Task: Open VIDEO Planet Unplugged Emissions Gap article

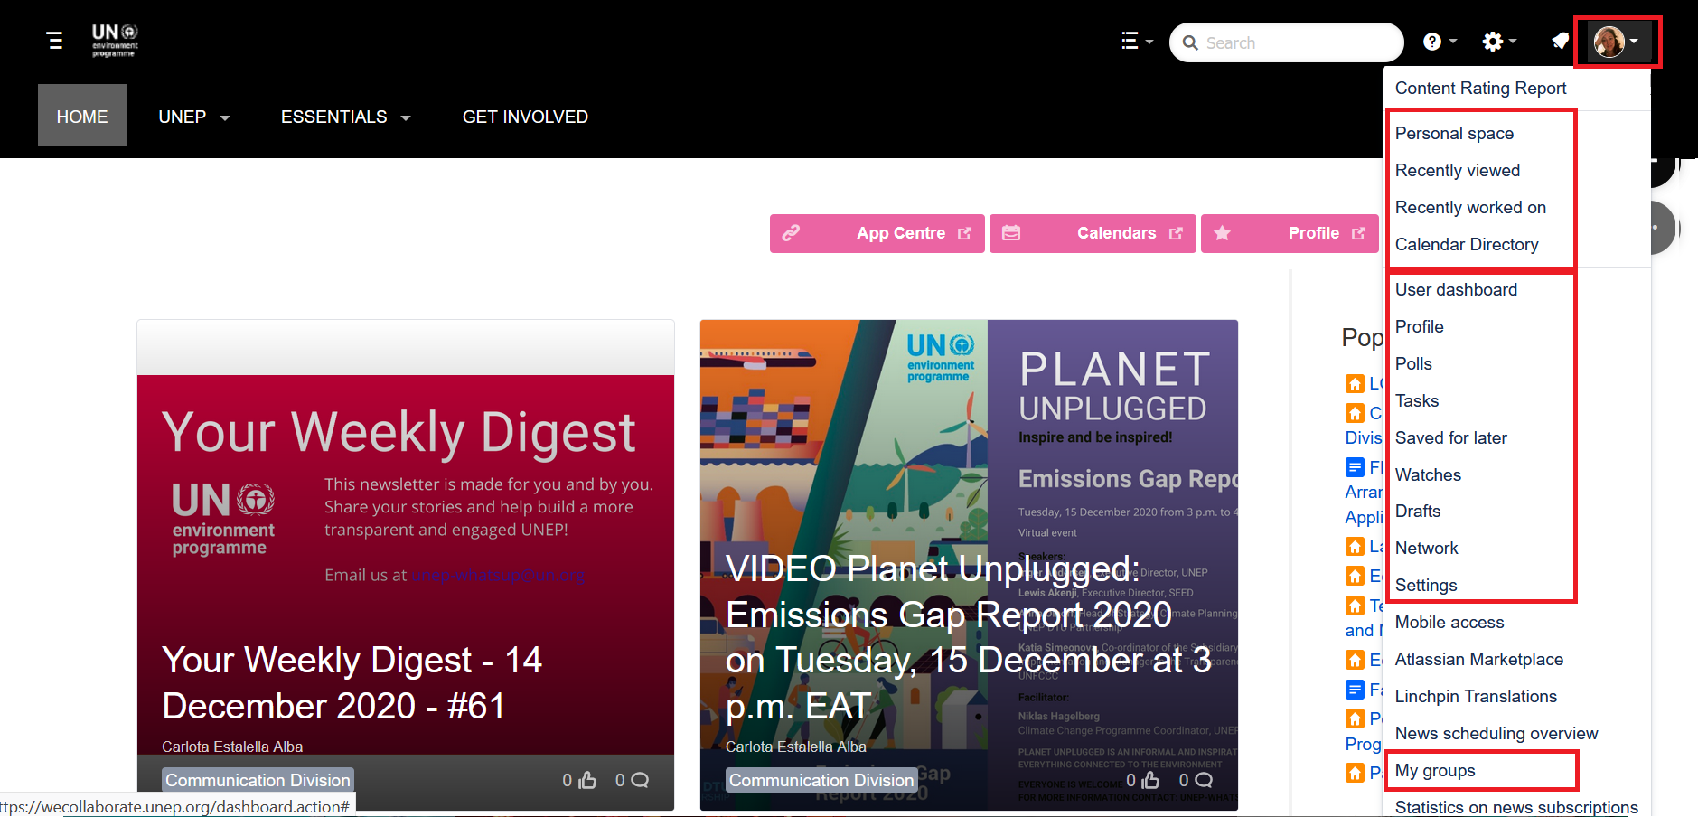Action: pyautogui.click(x=968, y=637)
